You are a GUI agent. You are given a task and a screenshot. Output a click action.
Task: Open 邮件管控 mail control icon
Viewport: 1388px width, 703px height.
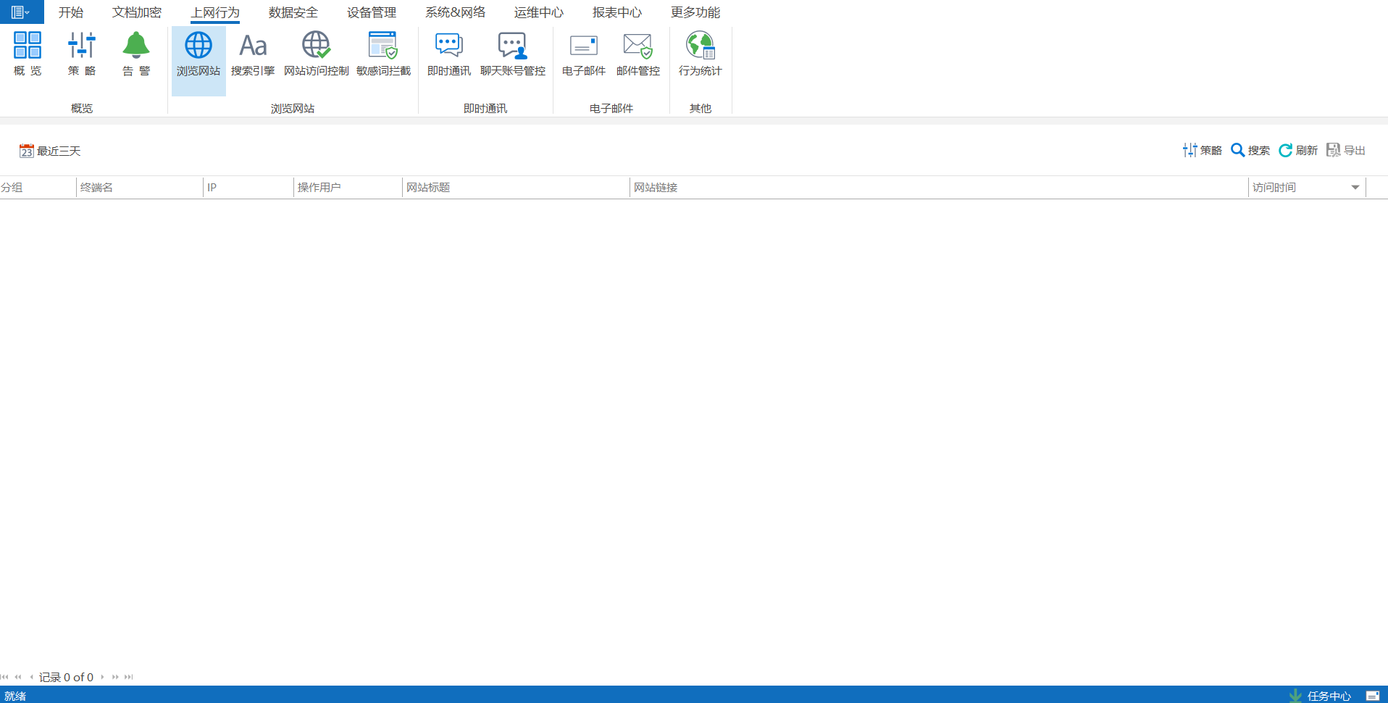pos(637,53)
